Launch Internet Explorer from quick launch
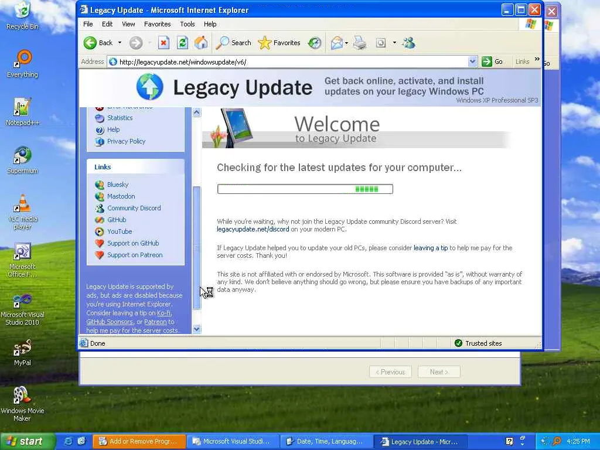Screen dimensions: 600x450 pos(68,441)
